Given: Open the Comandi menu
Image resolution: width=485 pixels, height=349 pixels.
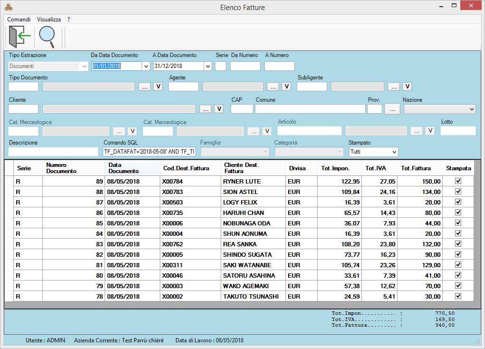Looking at the screenshot, I should [19, 19].
